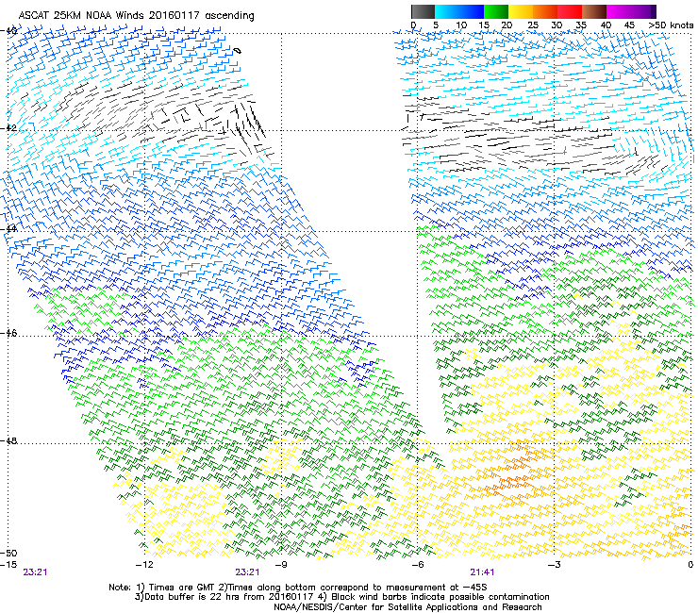Click the yellow 20-25 knots legend swatch

click(x=521, y=11)
